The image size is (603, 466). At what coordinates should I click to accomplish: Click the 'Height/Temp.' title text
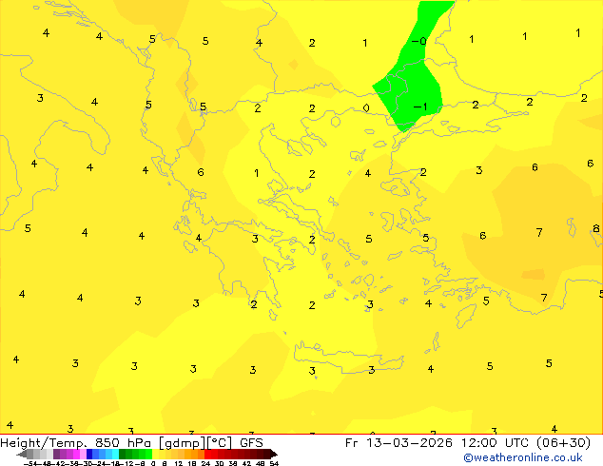pyautogui.click(x=44, y=443)
